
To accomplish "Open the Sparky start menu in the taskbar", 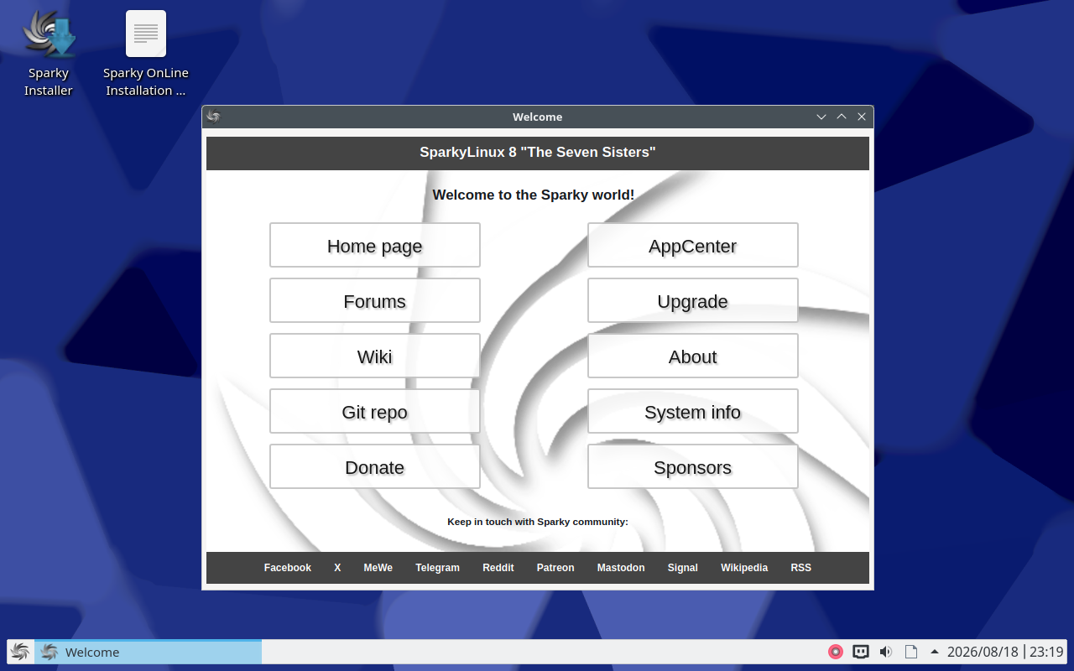I will tap(20, 652).
